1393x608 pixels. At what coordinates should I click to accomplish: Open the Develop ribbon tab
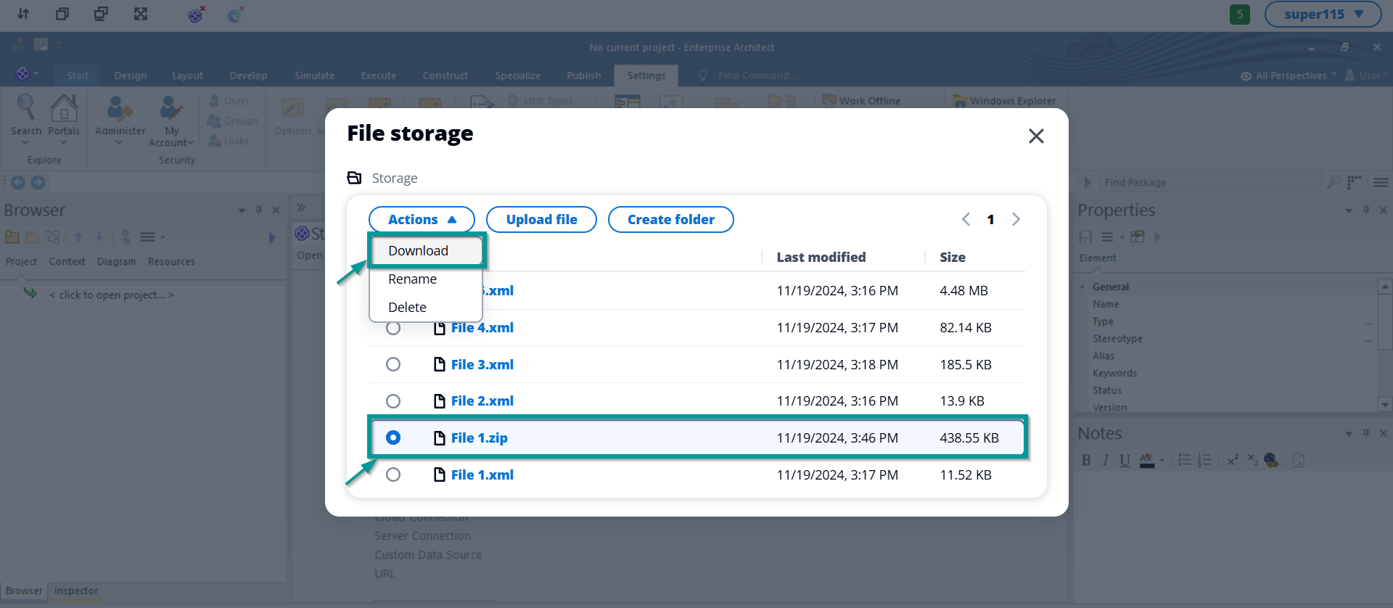248,75
